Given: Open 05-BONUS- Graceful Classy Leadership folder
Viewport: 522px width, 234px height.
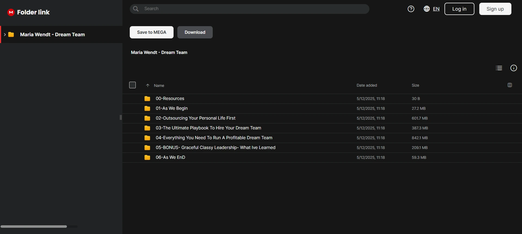Looking at the screenshot, I should point(215,148).
